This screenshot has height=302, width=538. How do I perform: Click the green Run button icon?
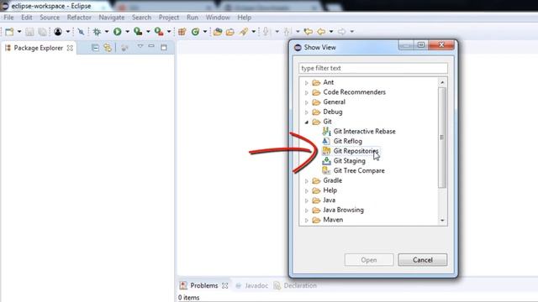click(118, 32)
